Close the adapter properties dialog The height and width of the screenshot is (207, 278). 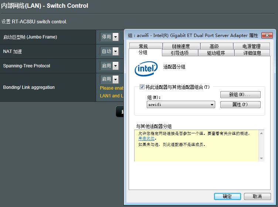(267, 35)
